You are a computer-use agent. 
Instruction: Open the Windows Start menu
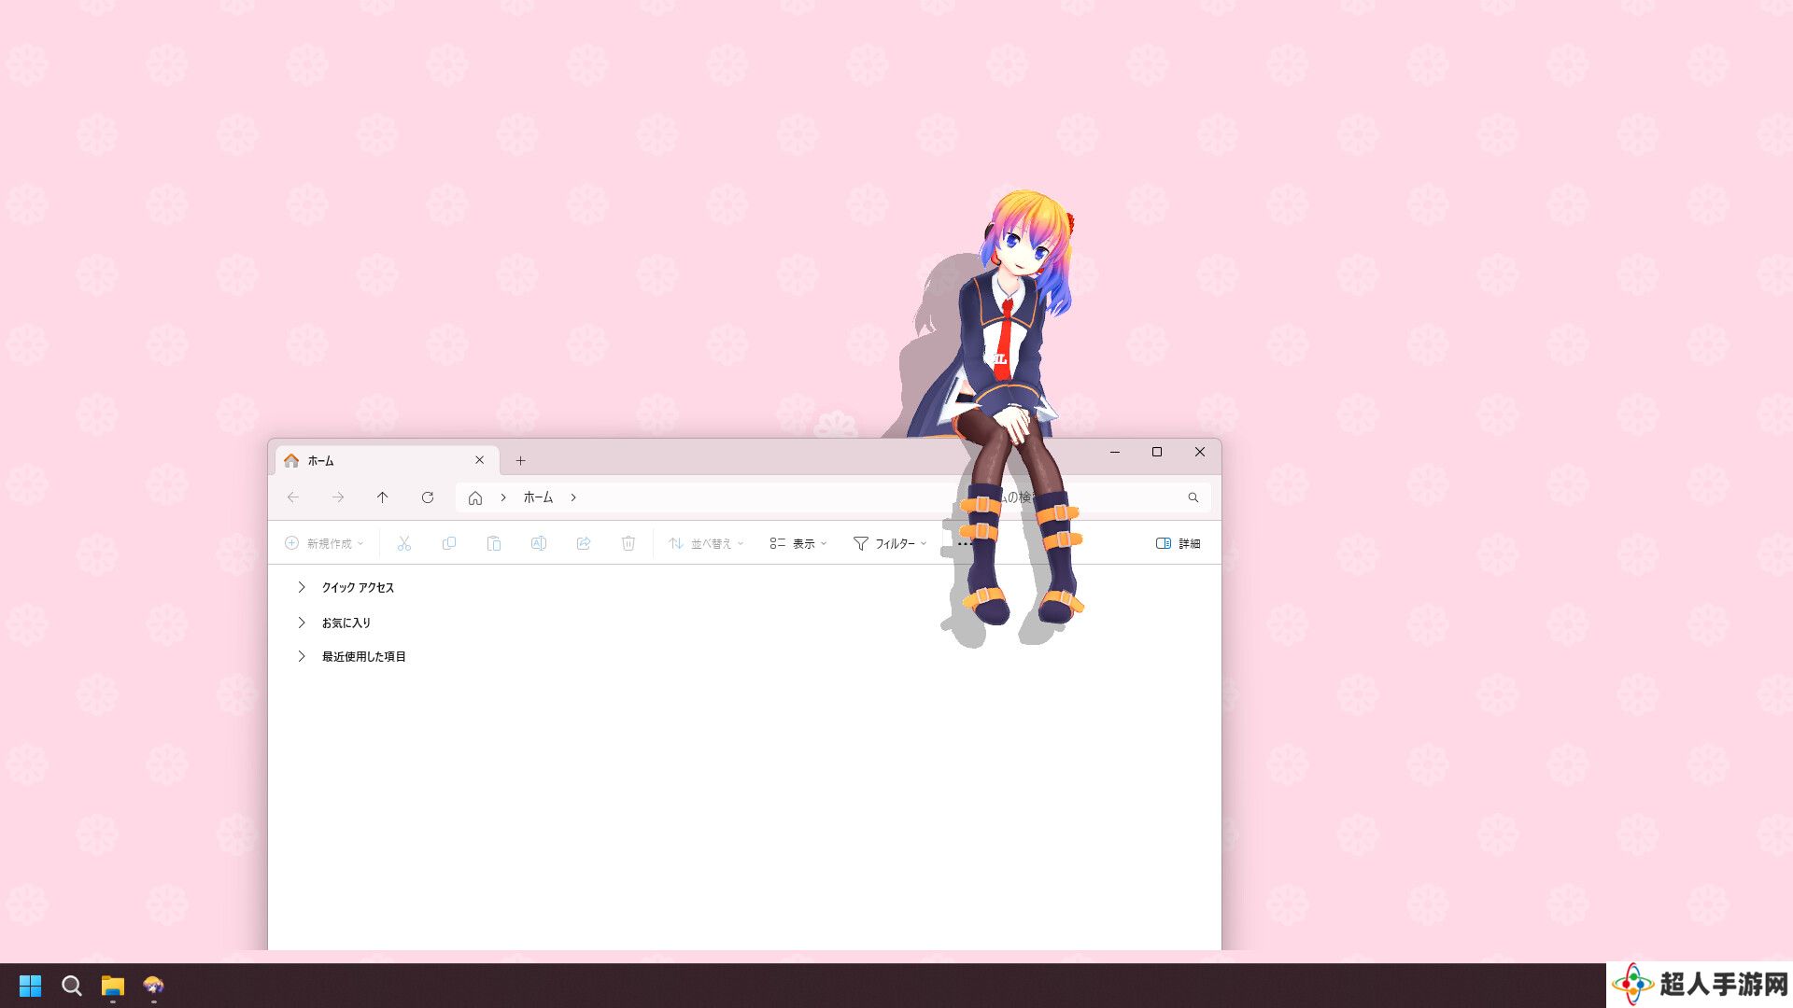(30, 986)
